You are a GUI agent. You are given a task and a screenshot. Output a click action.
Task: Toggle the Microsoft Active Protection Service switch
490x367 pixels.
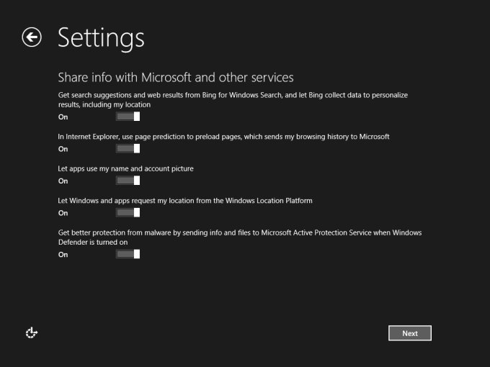point(128,254)
